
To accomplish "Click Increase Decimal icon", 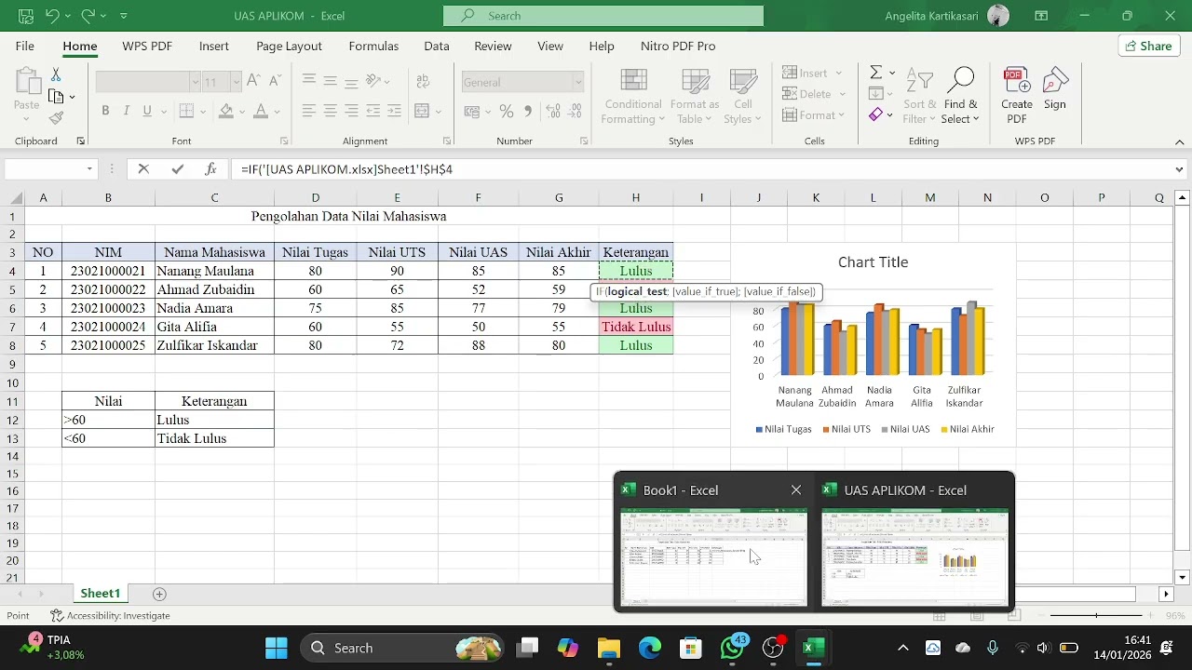I will (551, 111).
